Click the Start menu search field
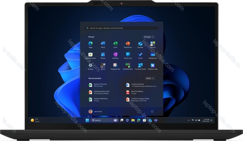Screen dimensions: 243x141 (121, 28)
